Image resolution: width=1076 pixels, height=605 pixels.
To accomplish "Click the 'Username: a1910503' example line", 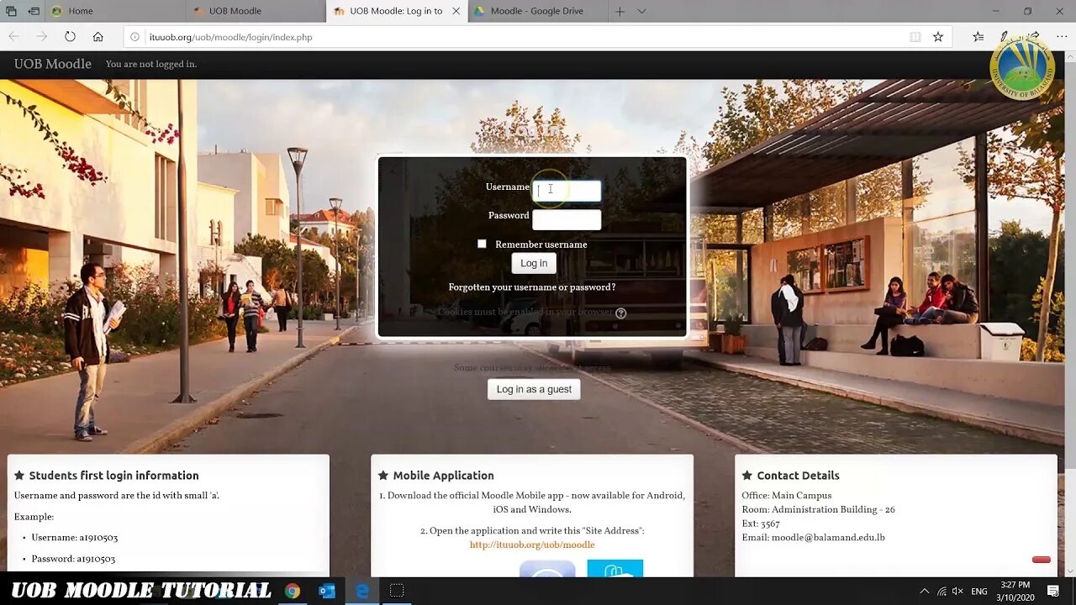I will click(74, 538).
